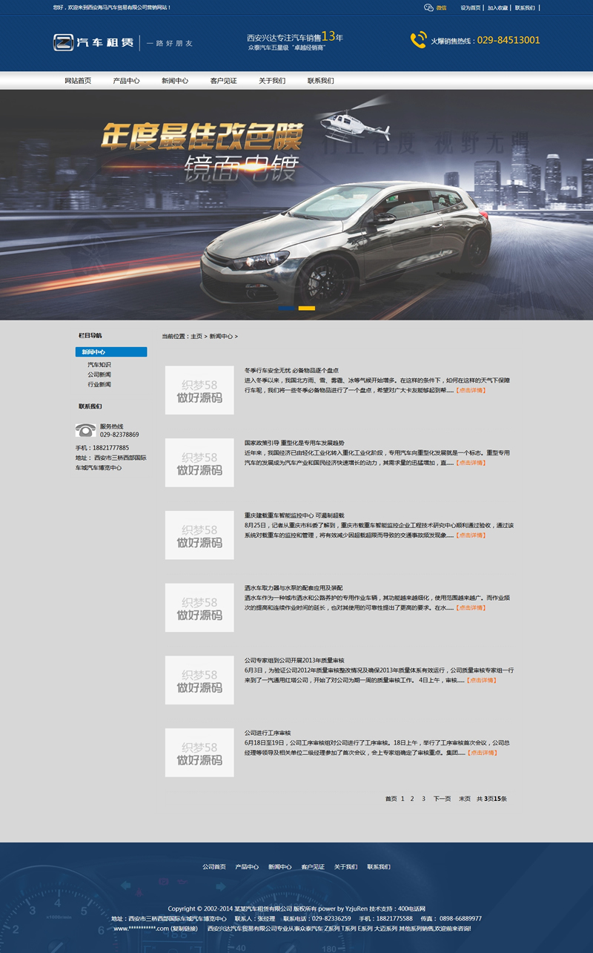Open thumbnail of 冬季行车安全无忧 article
The width and height of the screenshot is (593, 953).
point(199,390)
